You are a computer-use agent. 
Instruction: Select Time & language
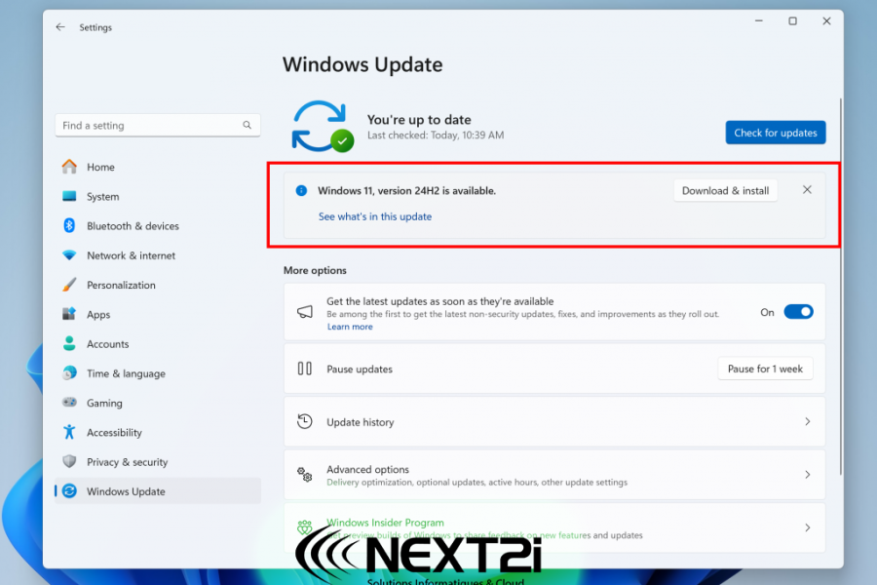[x=158, y=373]
